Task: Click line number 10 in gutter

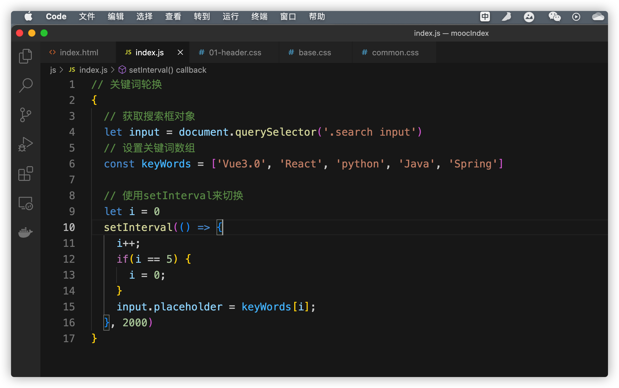Action: 69,227
